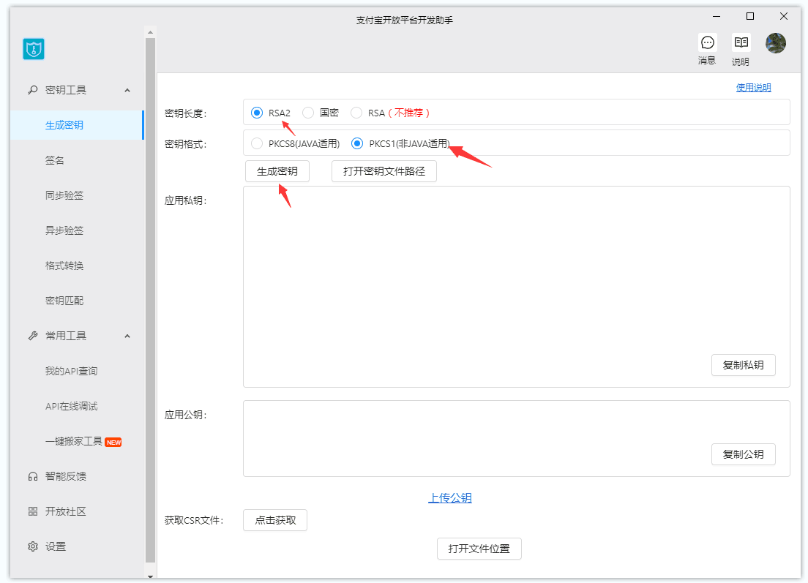Click the sidebar scrollbar down arrow
This screenshot has width=808, height=583.
[151, 577]
